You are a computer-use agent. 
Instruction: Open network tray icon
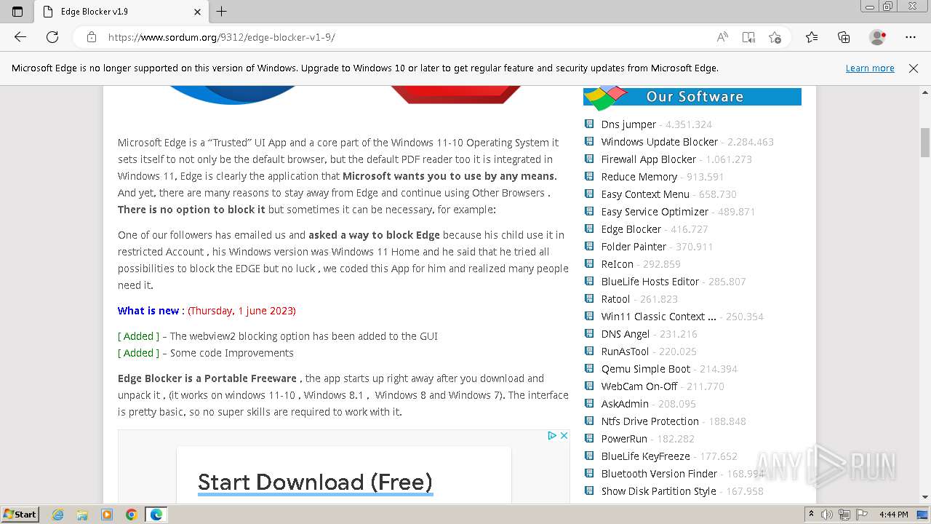pyautogui.click(x=844, y=515)
